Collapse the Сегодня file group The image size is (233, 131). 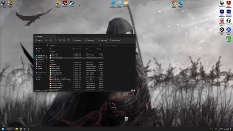(x=49, y=52)
